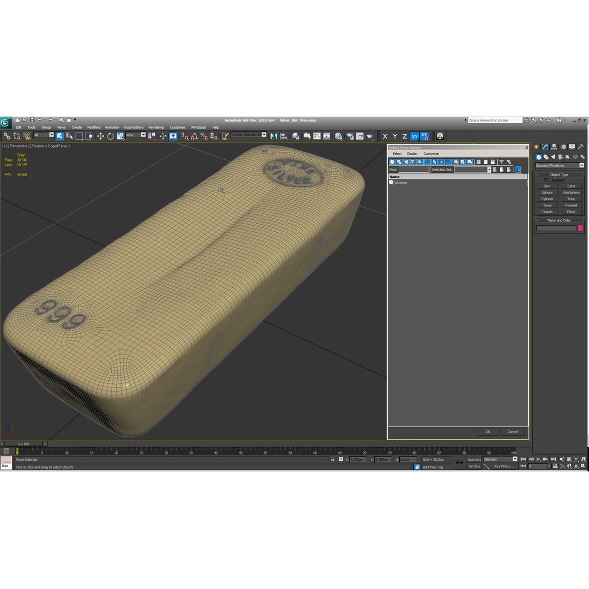The width and height of the screenshot is (589, 589).
Task: Select the Cameras category in the Create panel
Action: pyautogui.click(x=561, y=157)
